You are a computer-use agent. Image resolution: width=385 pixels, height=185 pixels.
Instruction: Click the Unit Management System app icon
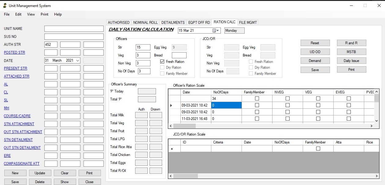(x=5, y=5)
